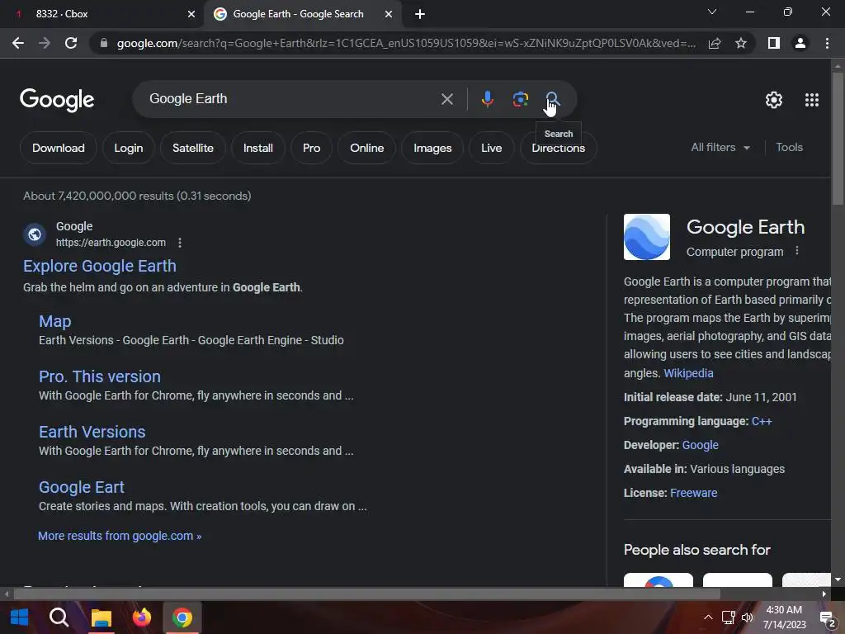The image size is (845, 634).
Task: Open the 'Pro. This version' sitelink
Action: tap(100, 376)
